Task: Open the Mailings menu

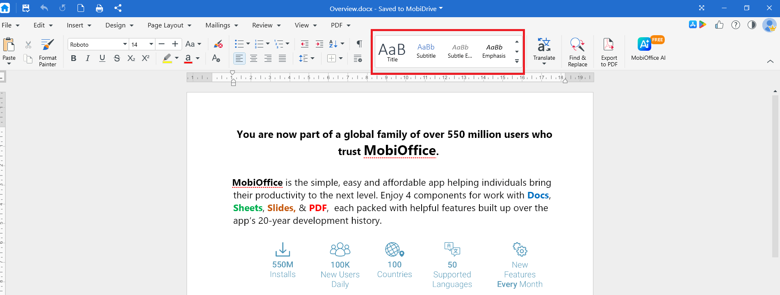Action: tap(222, 25)
